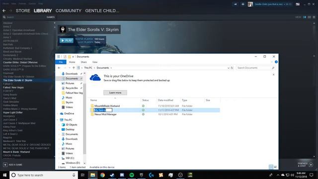The image size is (318, 179).
Task: Switch Steam library to detail view
Action: (305, 17)
